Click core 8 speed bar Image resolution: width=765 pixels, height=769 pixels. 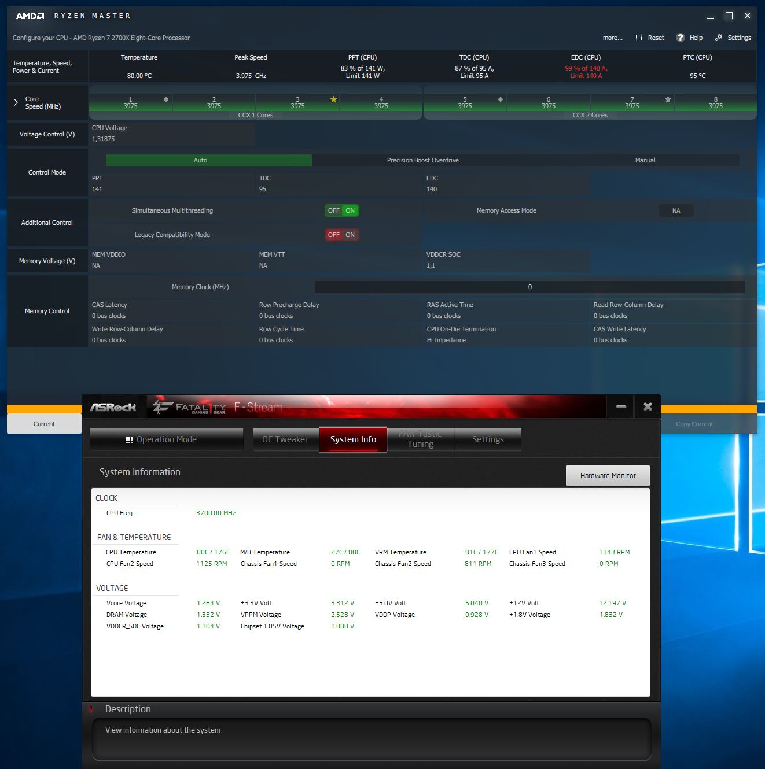pyautogui.click(x=715, y=103)
